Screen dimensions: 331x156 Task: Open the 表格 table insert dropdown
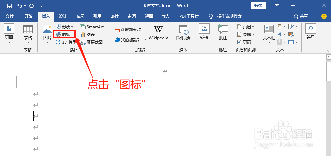click(x=28, y=34)
